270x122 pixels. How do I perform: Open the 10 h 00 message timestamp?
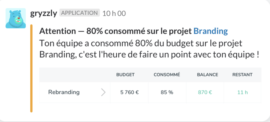[114, 13]
